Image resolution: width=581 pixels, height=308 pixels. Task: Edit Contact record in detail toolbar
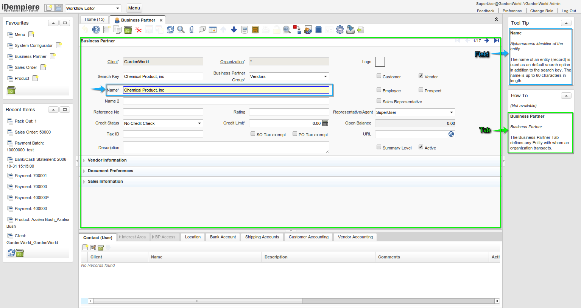click(93, 247)
